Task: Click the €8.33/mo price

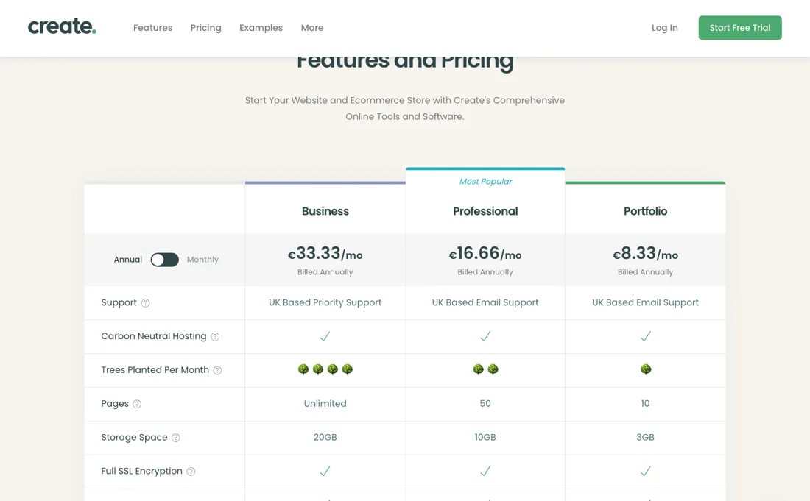Action: click(645, 253)
